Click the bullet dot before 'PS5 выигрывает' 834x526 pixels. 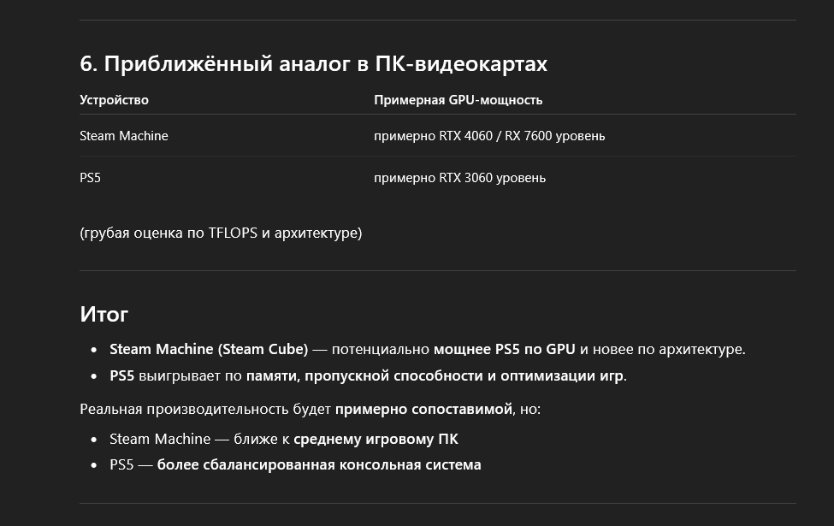coord(94,376)
